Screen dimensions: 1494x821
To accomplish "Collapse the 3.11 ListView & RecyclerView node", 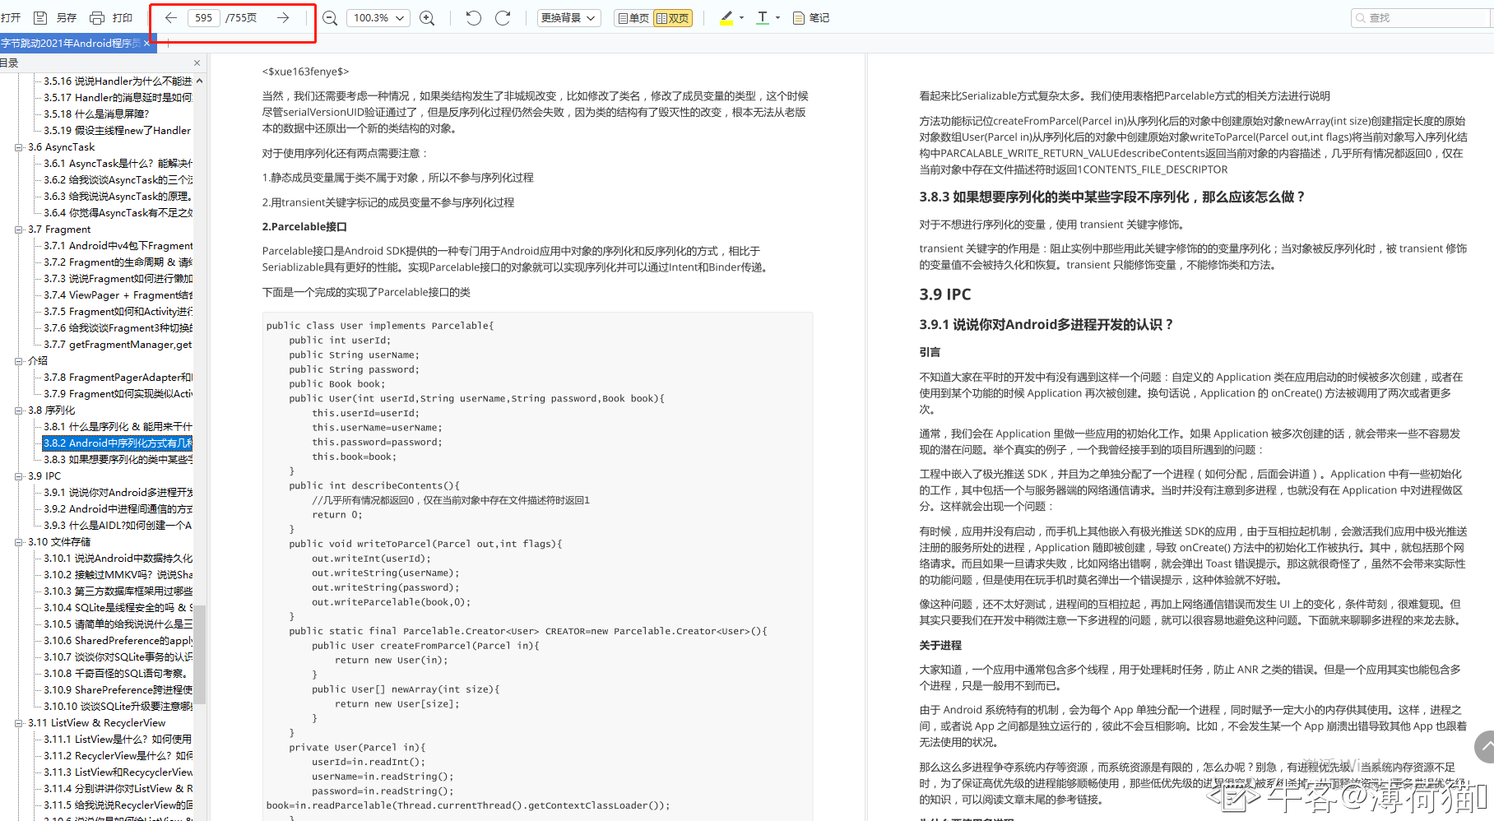I will (x=18, y=723).
